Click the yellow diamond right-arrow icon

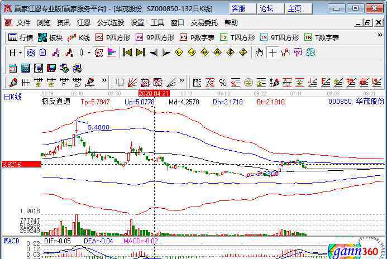coord(192,52)
